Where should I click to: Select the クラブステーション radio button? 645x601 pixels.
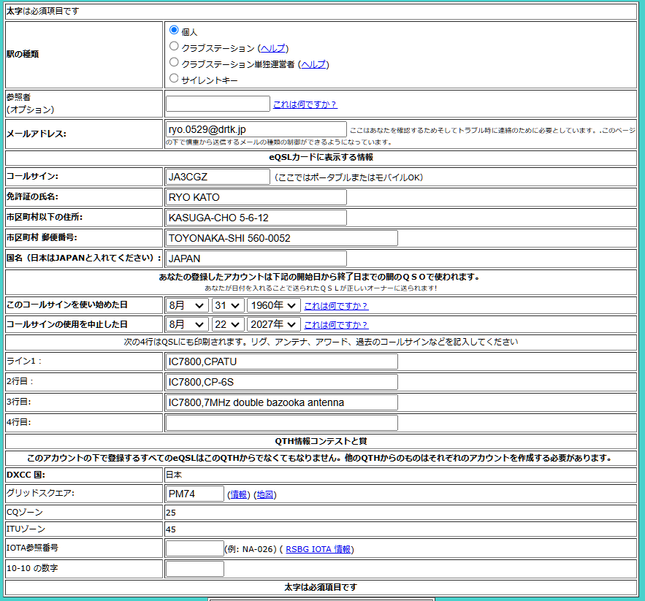click(x=174, y=47)
